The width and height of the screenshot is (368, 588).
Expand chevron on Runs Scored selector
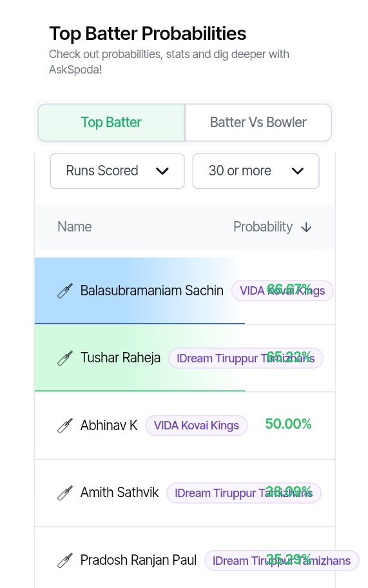pos(162,171)
